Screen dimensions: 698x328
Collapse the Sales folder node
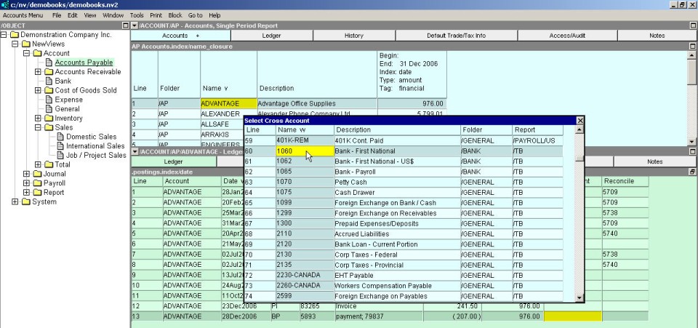click(38, 127)
